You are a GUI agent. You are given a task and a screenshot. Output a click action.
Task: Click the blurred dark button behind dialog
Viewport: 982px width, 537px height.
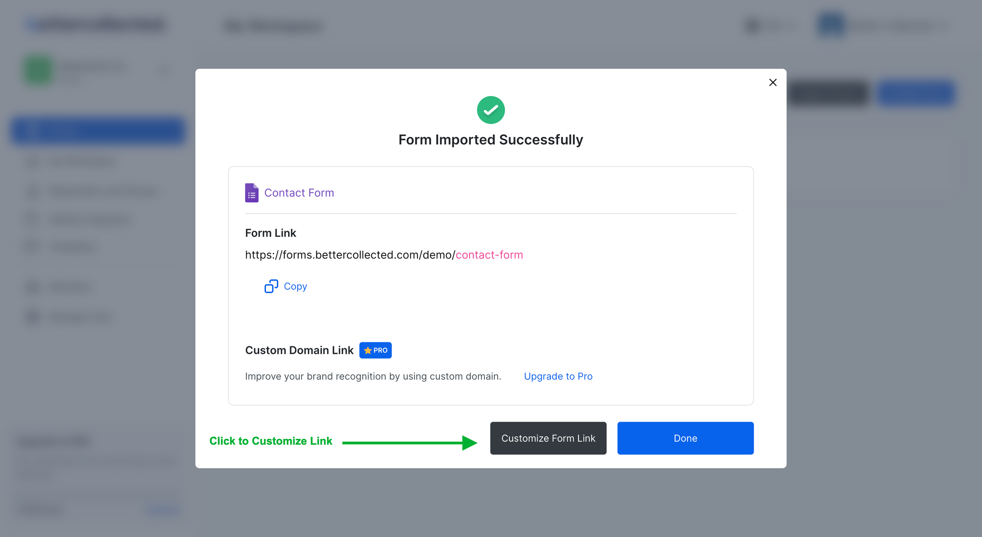828,93
